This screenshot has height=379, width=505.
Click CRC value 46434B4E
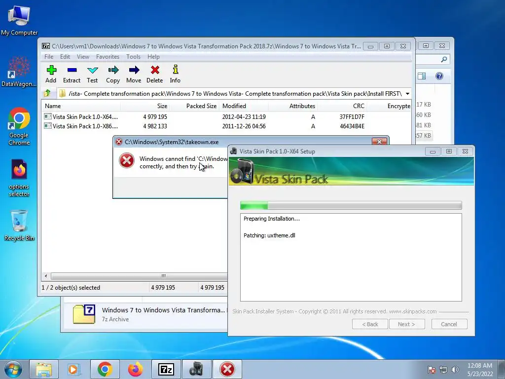352,126
